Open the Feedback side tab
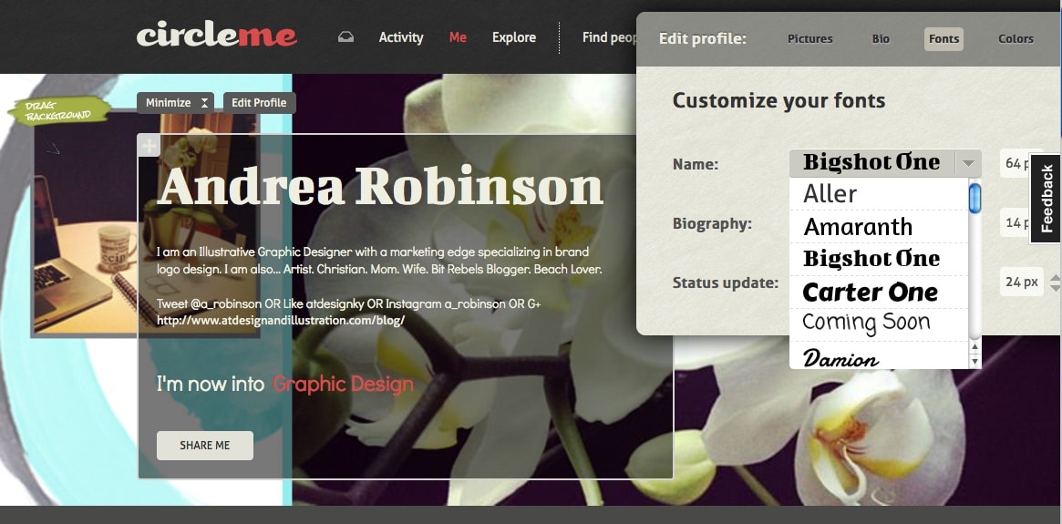The height and width of the screenshot is (524, 1062). point(1047,198)
